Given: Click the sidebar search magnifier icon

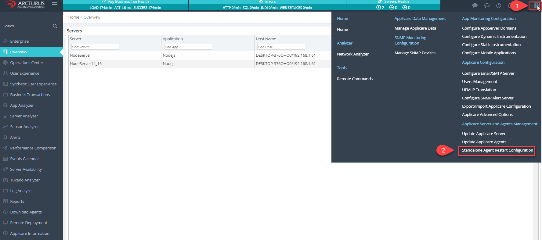Looking at the screenshot, I should click(55, 26).
